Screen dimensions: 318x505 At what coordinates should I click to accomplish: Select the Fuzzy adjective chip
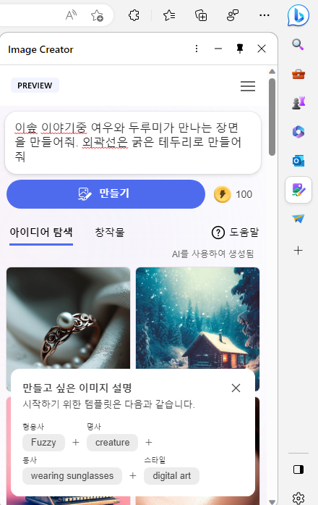click(x=43, y=443)
